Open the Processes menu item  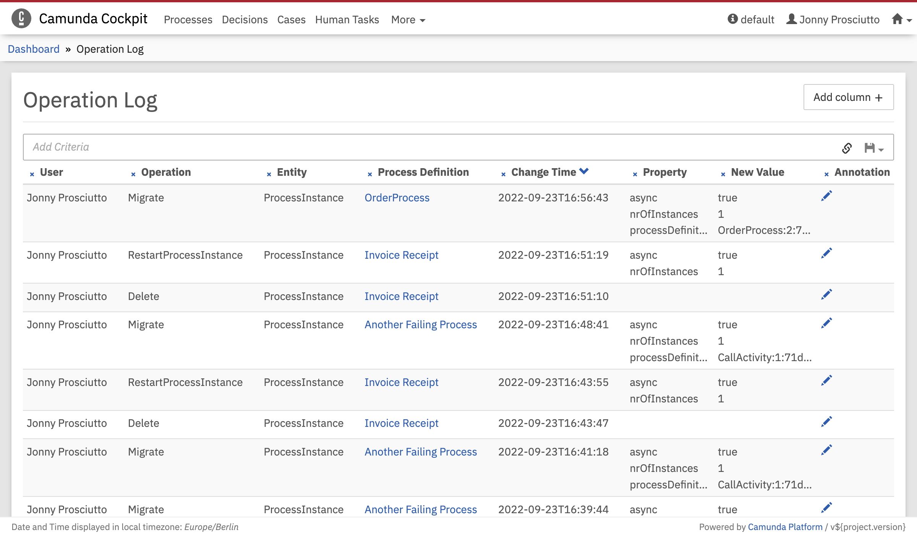(188, 19)
